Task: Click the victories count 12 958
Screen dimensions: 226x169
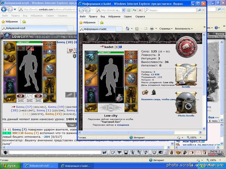Action: pyautogui.click(x=155, y=74)
